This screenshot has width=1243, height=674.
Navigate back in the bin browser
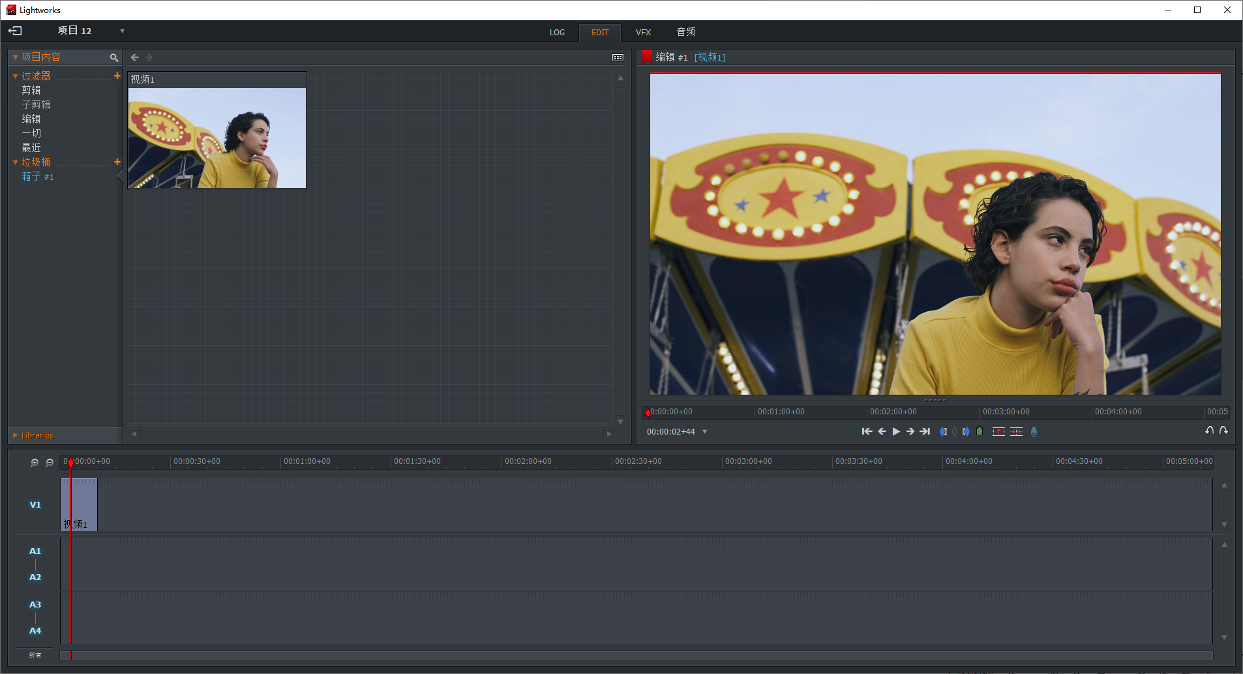coord(135,57)
